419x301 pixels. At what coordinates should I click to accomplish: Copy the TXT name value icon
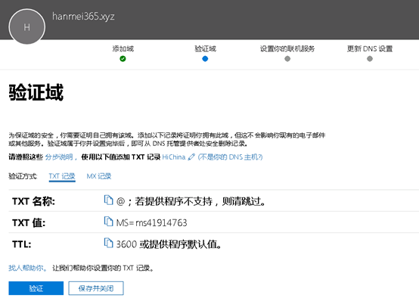click(108, 200)
